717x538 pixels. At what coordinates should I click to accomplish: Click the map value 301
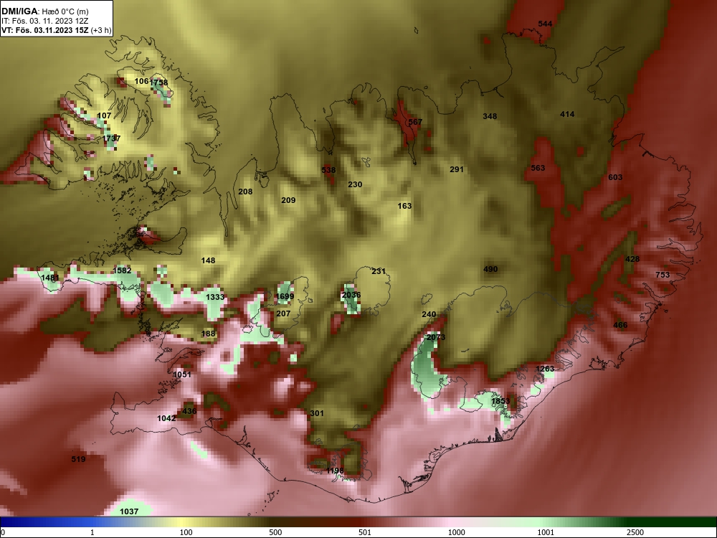(x=317, y=413)
